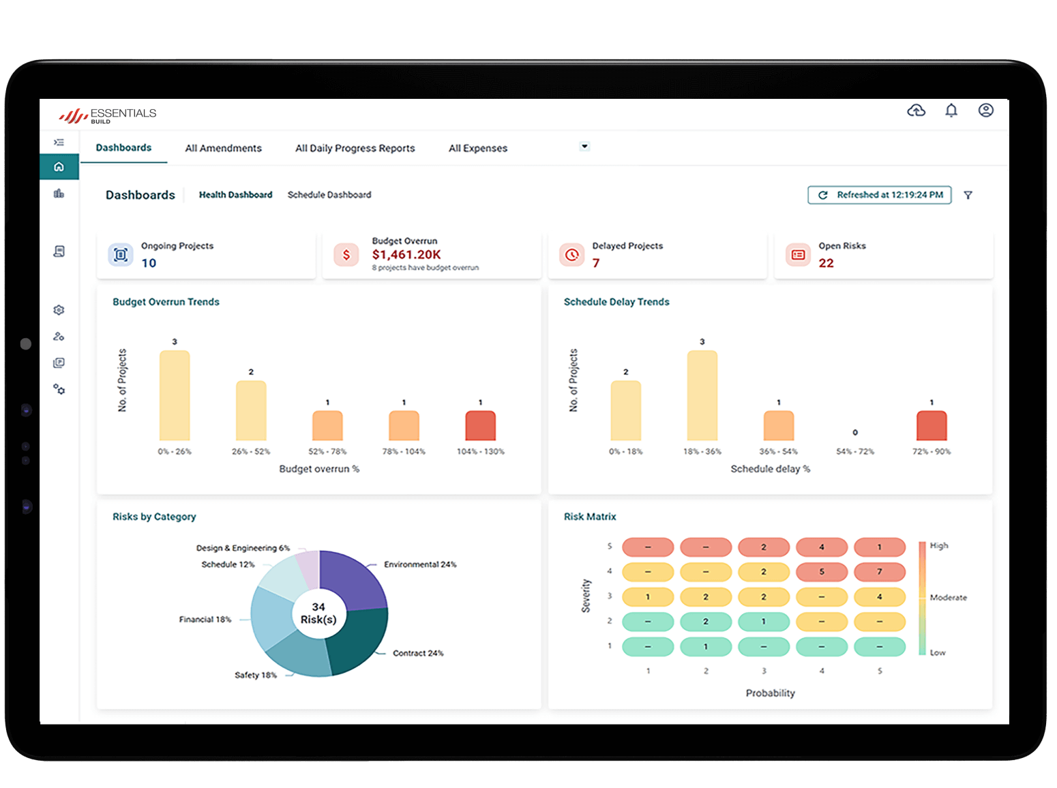1057x788 pixels.
Task: Switch to the All Amendments tab
Action: click(x=223, y=149)
